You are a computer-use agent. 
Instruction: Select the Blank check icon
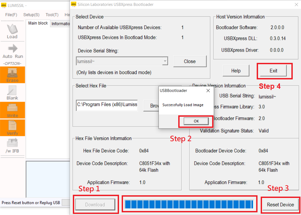click(12, 93)
